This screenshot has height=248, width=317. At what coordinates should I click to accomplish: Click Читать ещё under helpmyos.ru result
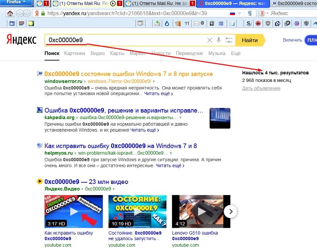tap(170, 166)
